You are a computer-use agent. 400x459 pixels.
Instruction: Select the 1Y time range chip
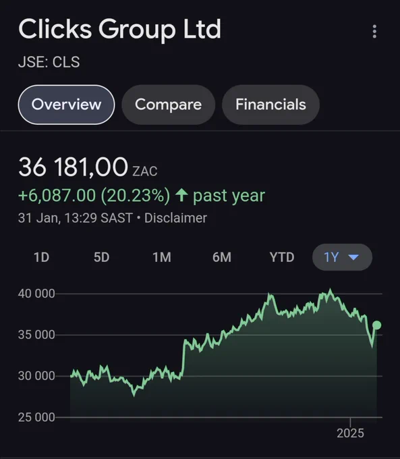tap(342, 257)
